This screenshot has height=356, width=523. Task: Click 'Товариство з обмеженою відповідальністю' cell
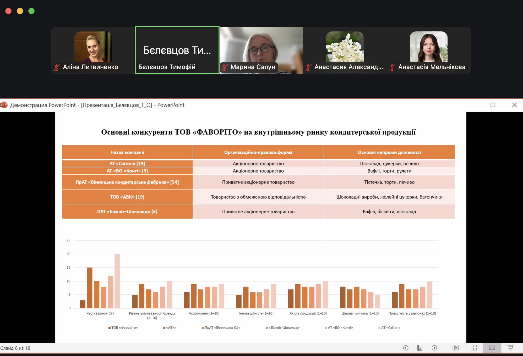point(258,197)
